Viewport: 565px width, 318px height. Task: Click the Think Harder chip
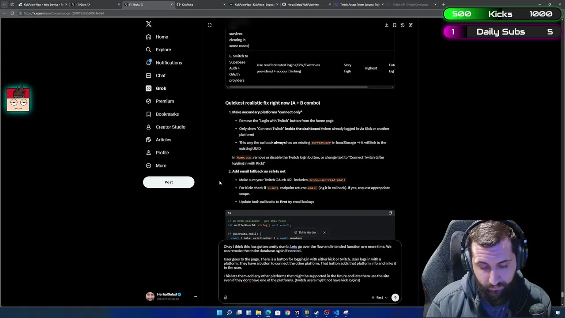tap(305, 232)
